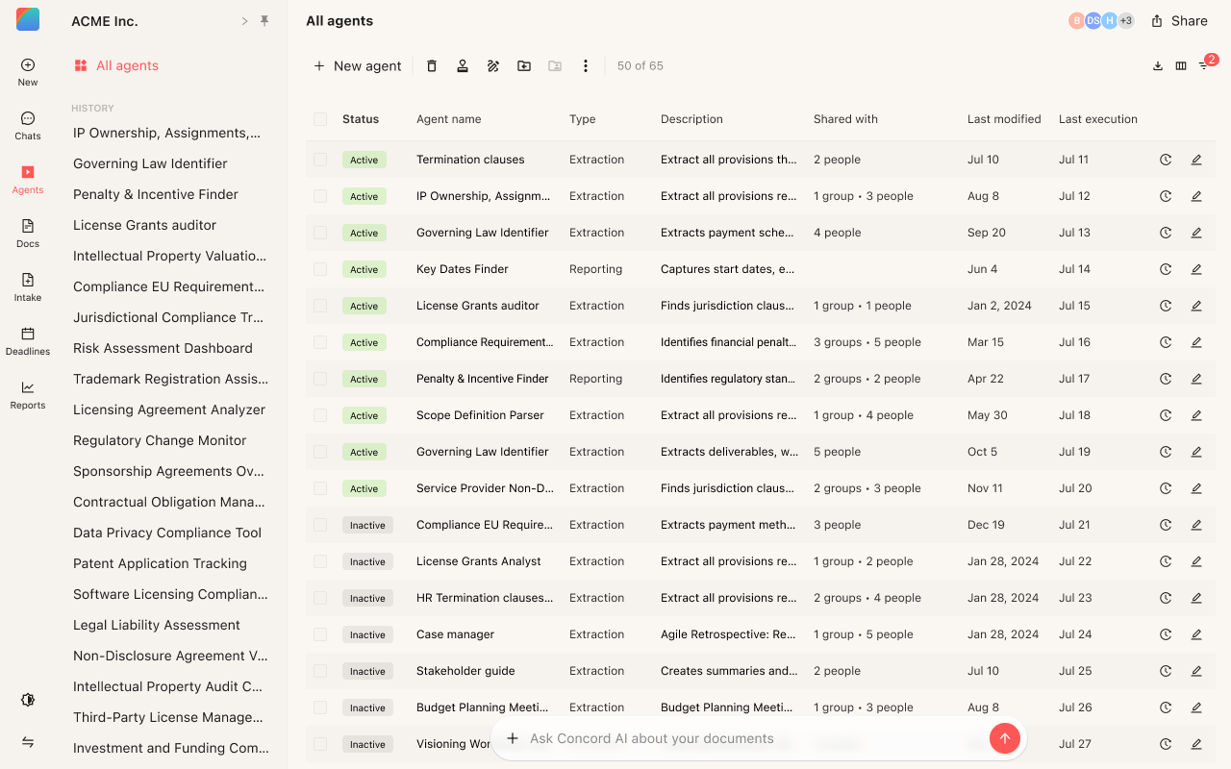Screen dimensions: 1231x769
Task: Edit the Key Dates Finder agent
Action: [x=1196, y=269]
